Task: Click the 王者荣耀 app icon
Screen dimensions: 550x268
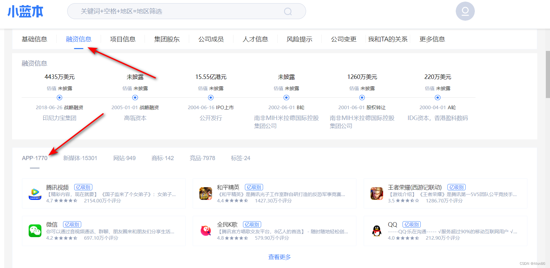Action: point(377,194)
